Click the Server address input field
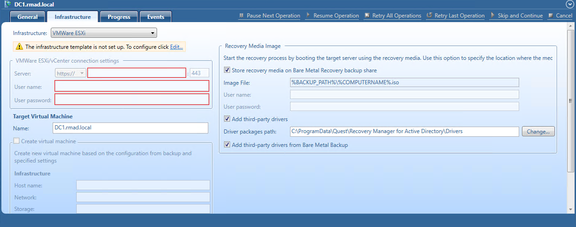Image resolution: width=576 pixels, height=227 pixels. [137, 73]
